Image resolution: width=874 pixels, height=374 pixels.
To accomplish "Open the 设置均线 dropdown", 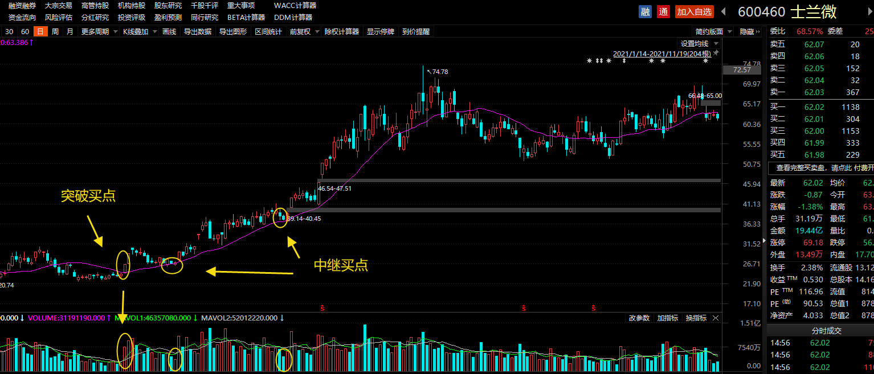I will click(x=699, y=43).
